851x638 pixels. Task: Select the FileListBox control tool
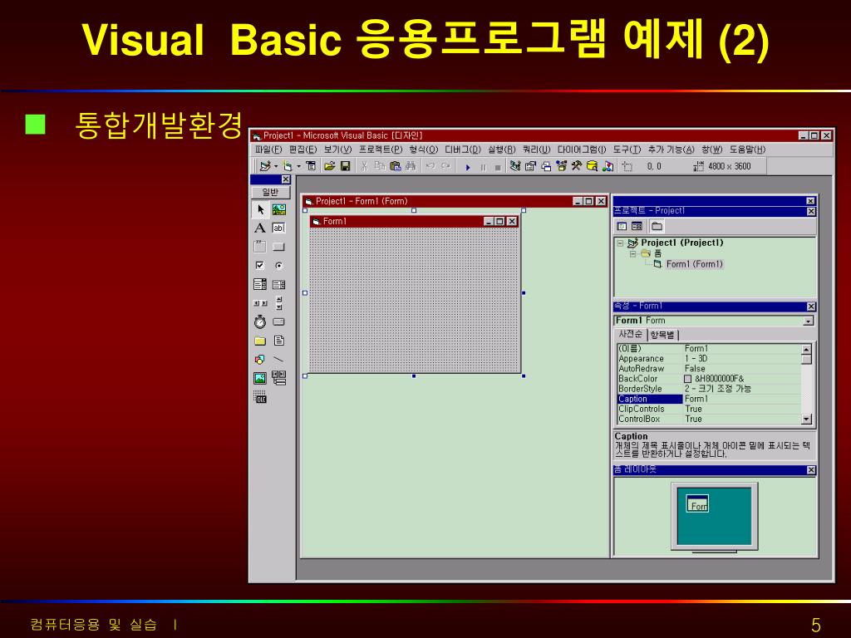tap(279, 341)
